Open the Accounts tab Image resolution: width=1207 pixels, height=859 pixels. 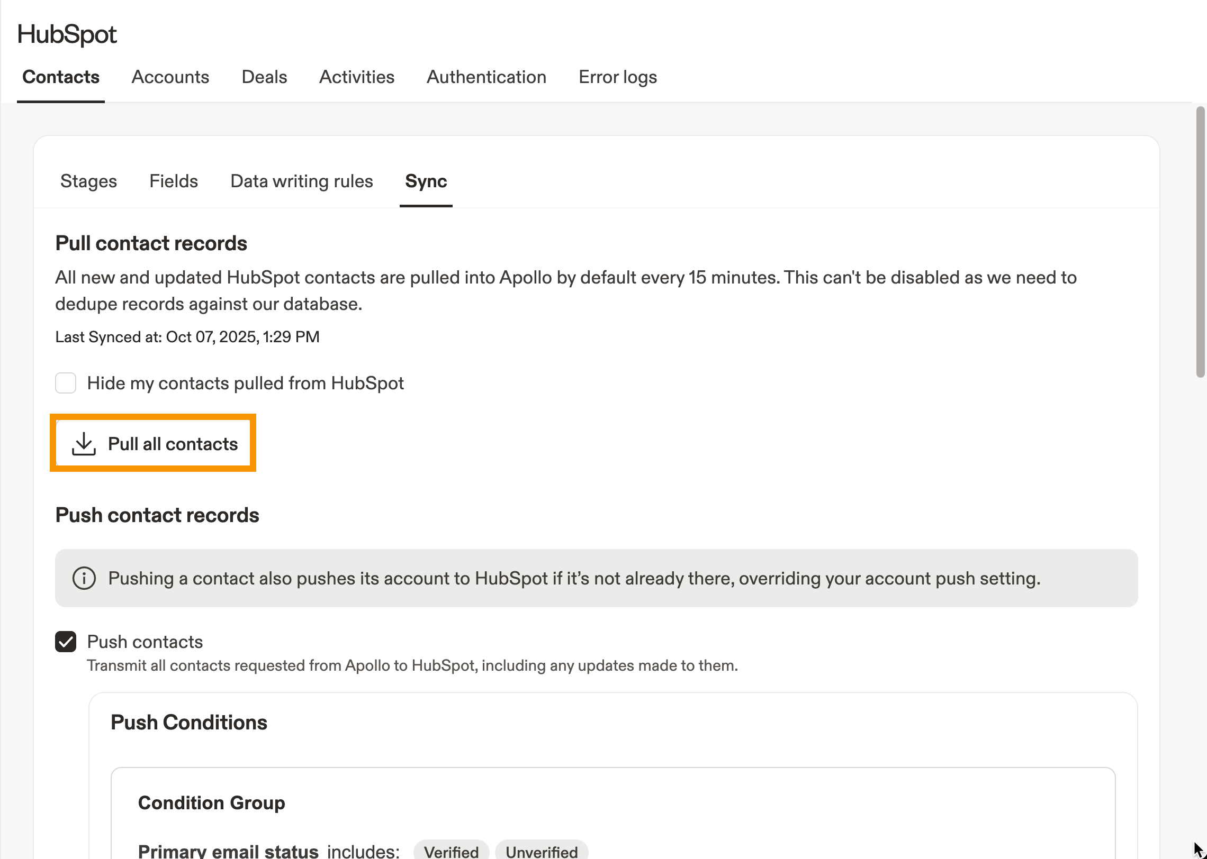click(x=170, y=77)
